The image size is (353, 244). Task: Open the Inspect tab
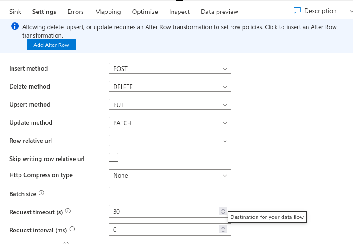[180, 12]
